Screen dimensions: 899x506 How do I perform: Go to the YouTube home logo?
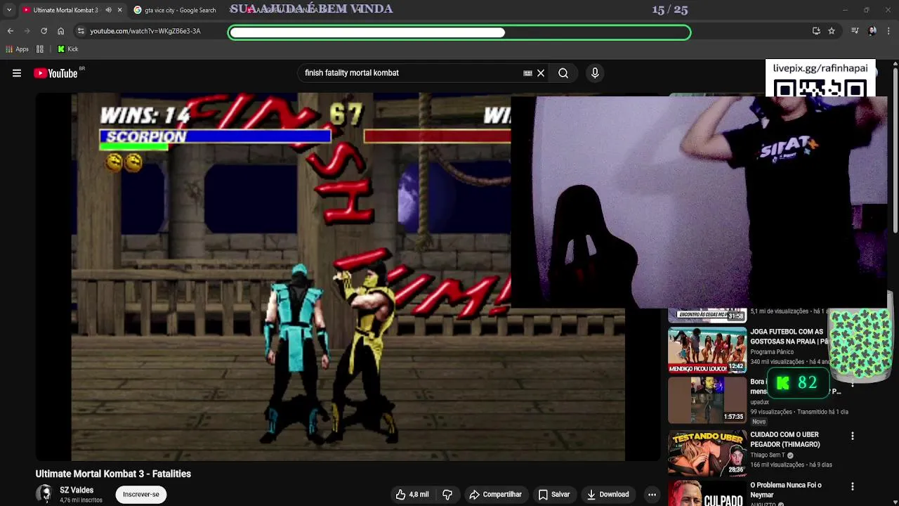(x=55, y=73)
